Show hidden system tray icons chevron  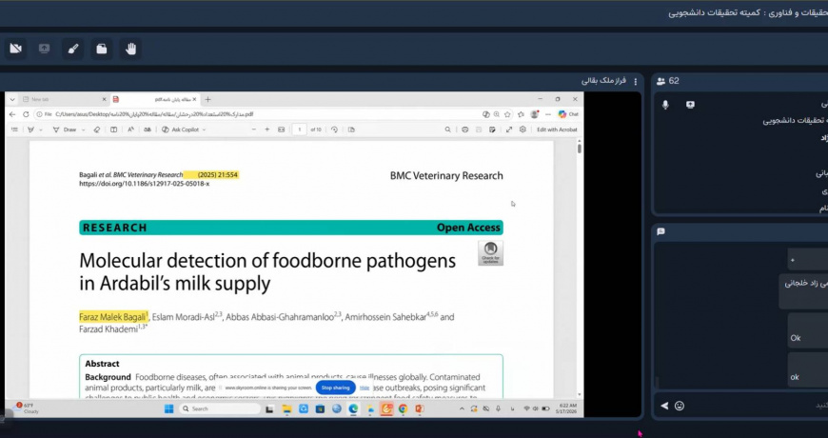[462, 408]
